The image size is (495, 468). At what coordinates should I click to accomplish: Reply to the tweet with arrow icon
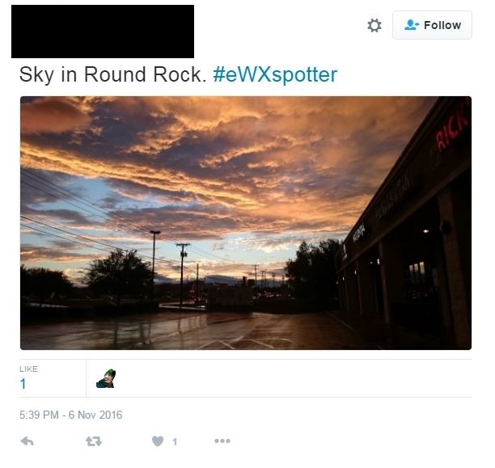(x=27, y=441)
